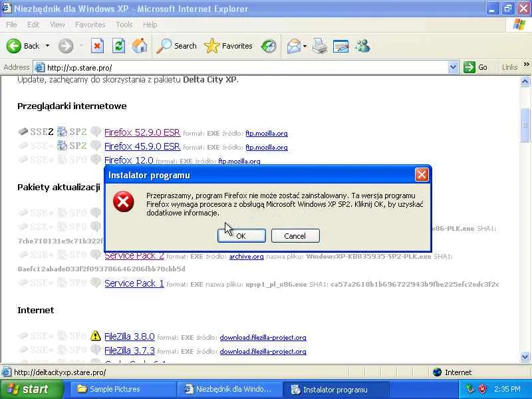Click Cancel in the Instalator programu dialog
This screenshot has width=532, height=399.
click(x=295, y=236)
